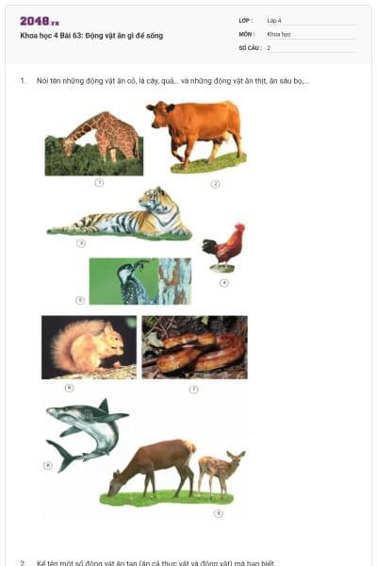
Task: Click the circled number 4 under the rooster
Action: click(x=224, y=283)
